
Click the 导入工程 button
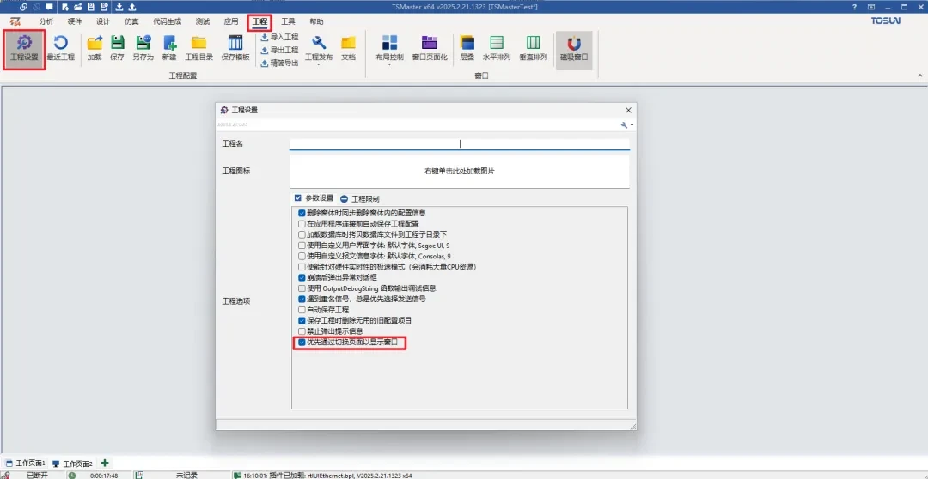[279, 38]
